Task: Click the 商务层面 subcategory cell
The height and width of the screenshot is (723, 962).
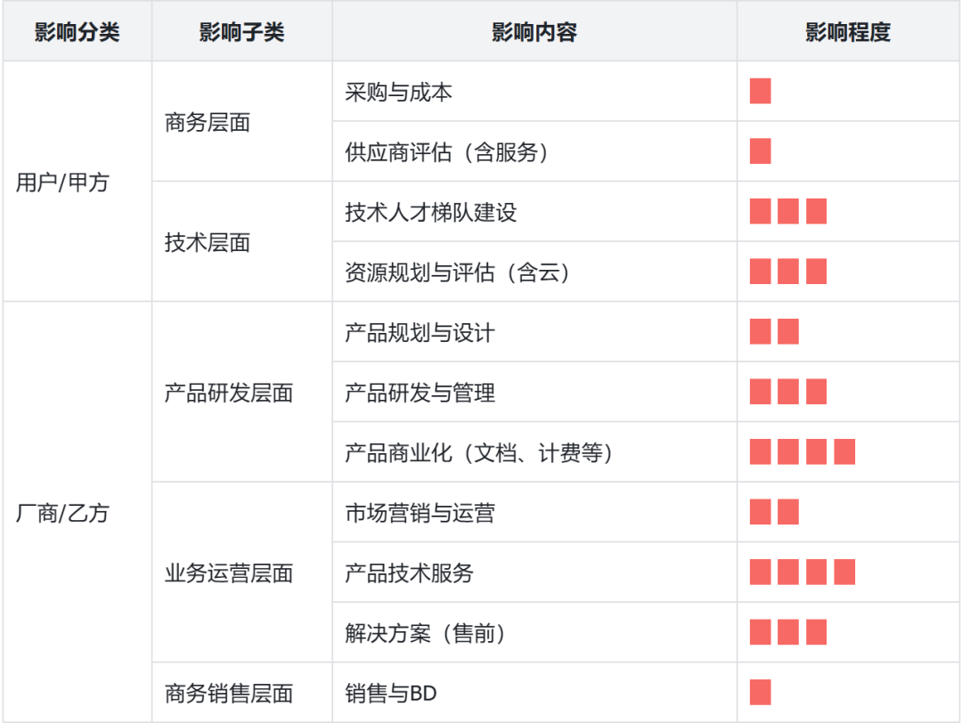Action: pos(208,123)
